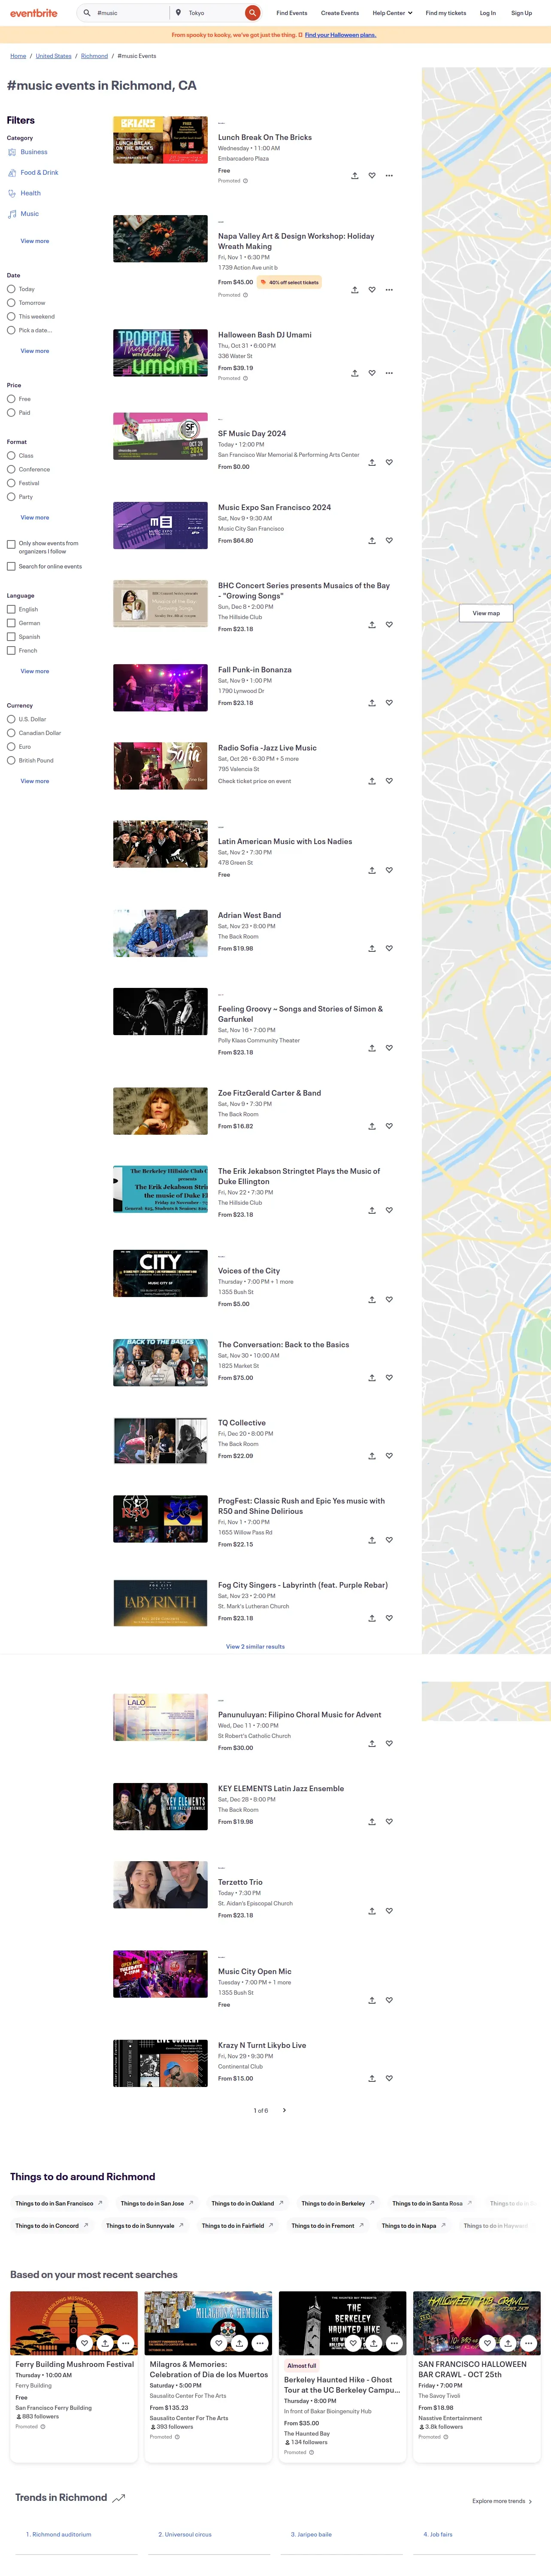551x2576 pixels.
Task: Open more options for Halloween Bash DJ Umami
Action: 389,373
